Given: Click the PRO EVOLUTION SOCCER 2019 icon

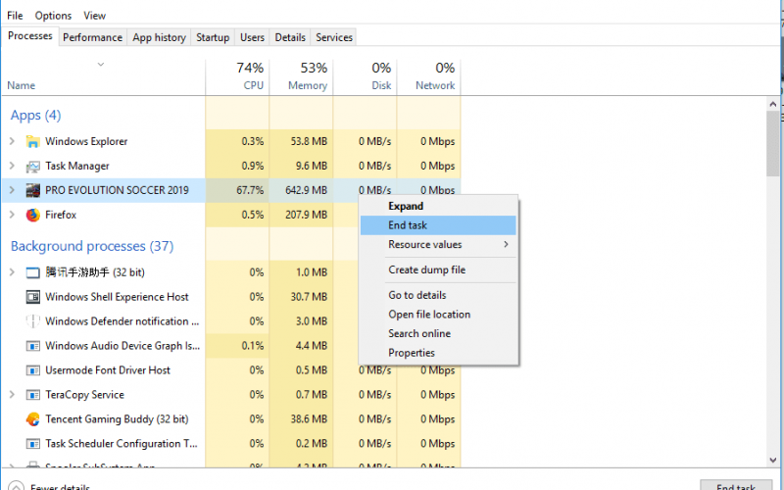Looking at the screenshot, I should [x=32, y=190].
